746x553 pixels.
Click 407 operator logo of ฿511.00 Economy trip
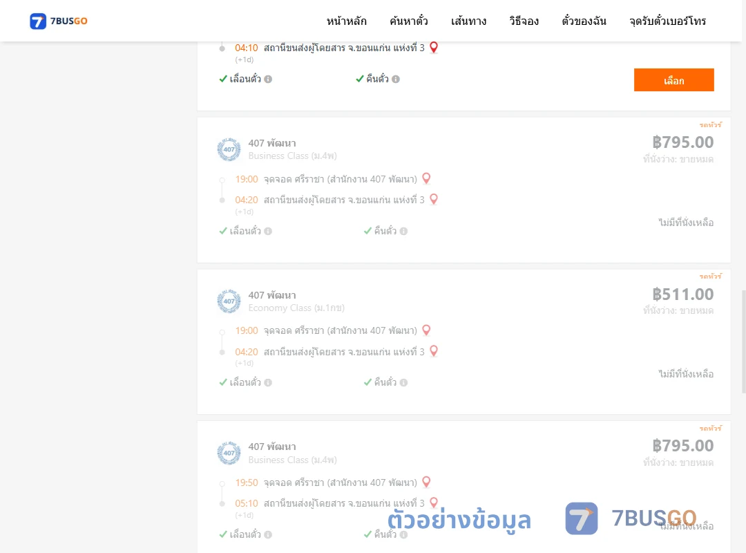coord(229,301)
